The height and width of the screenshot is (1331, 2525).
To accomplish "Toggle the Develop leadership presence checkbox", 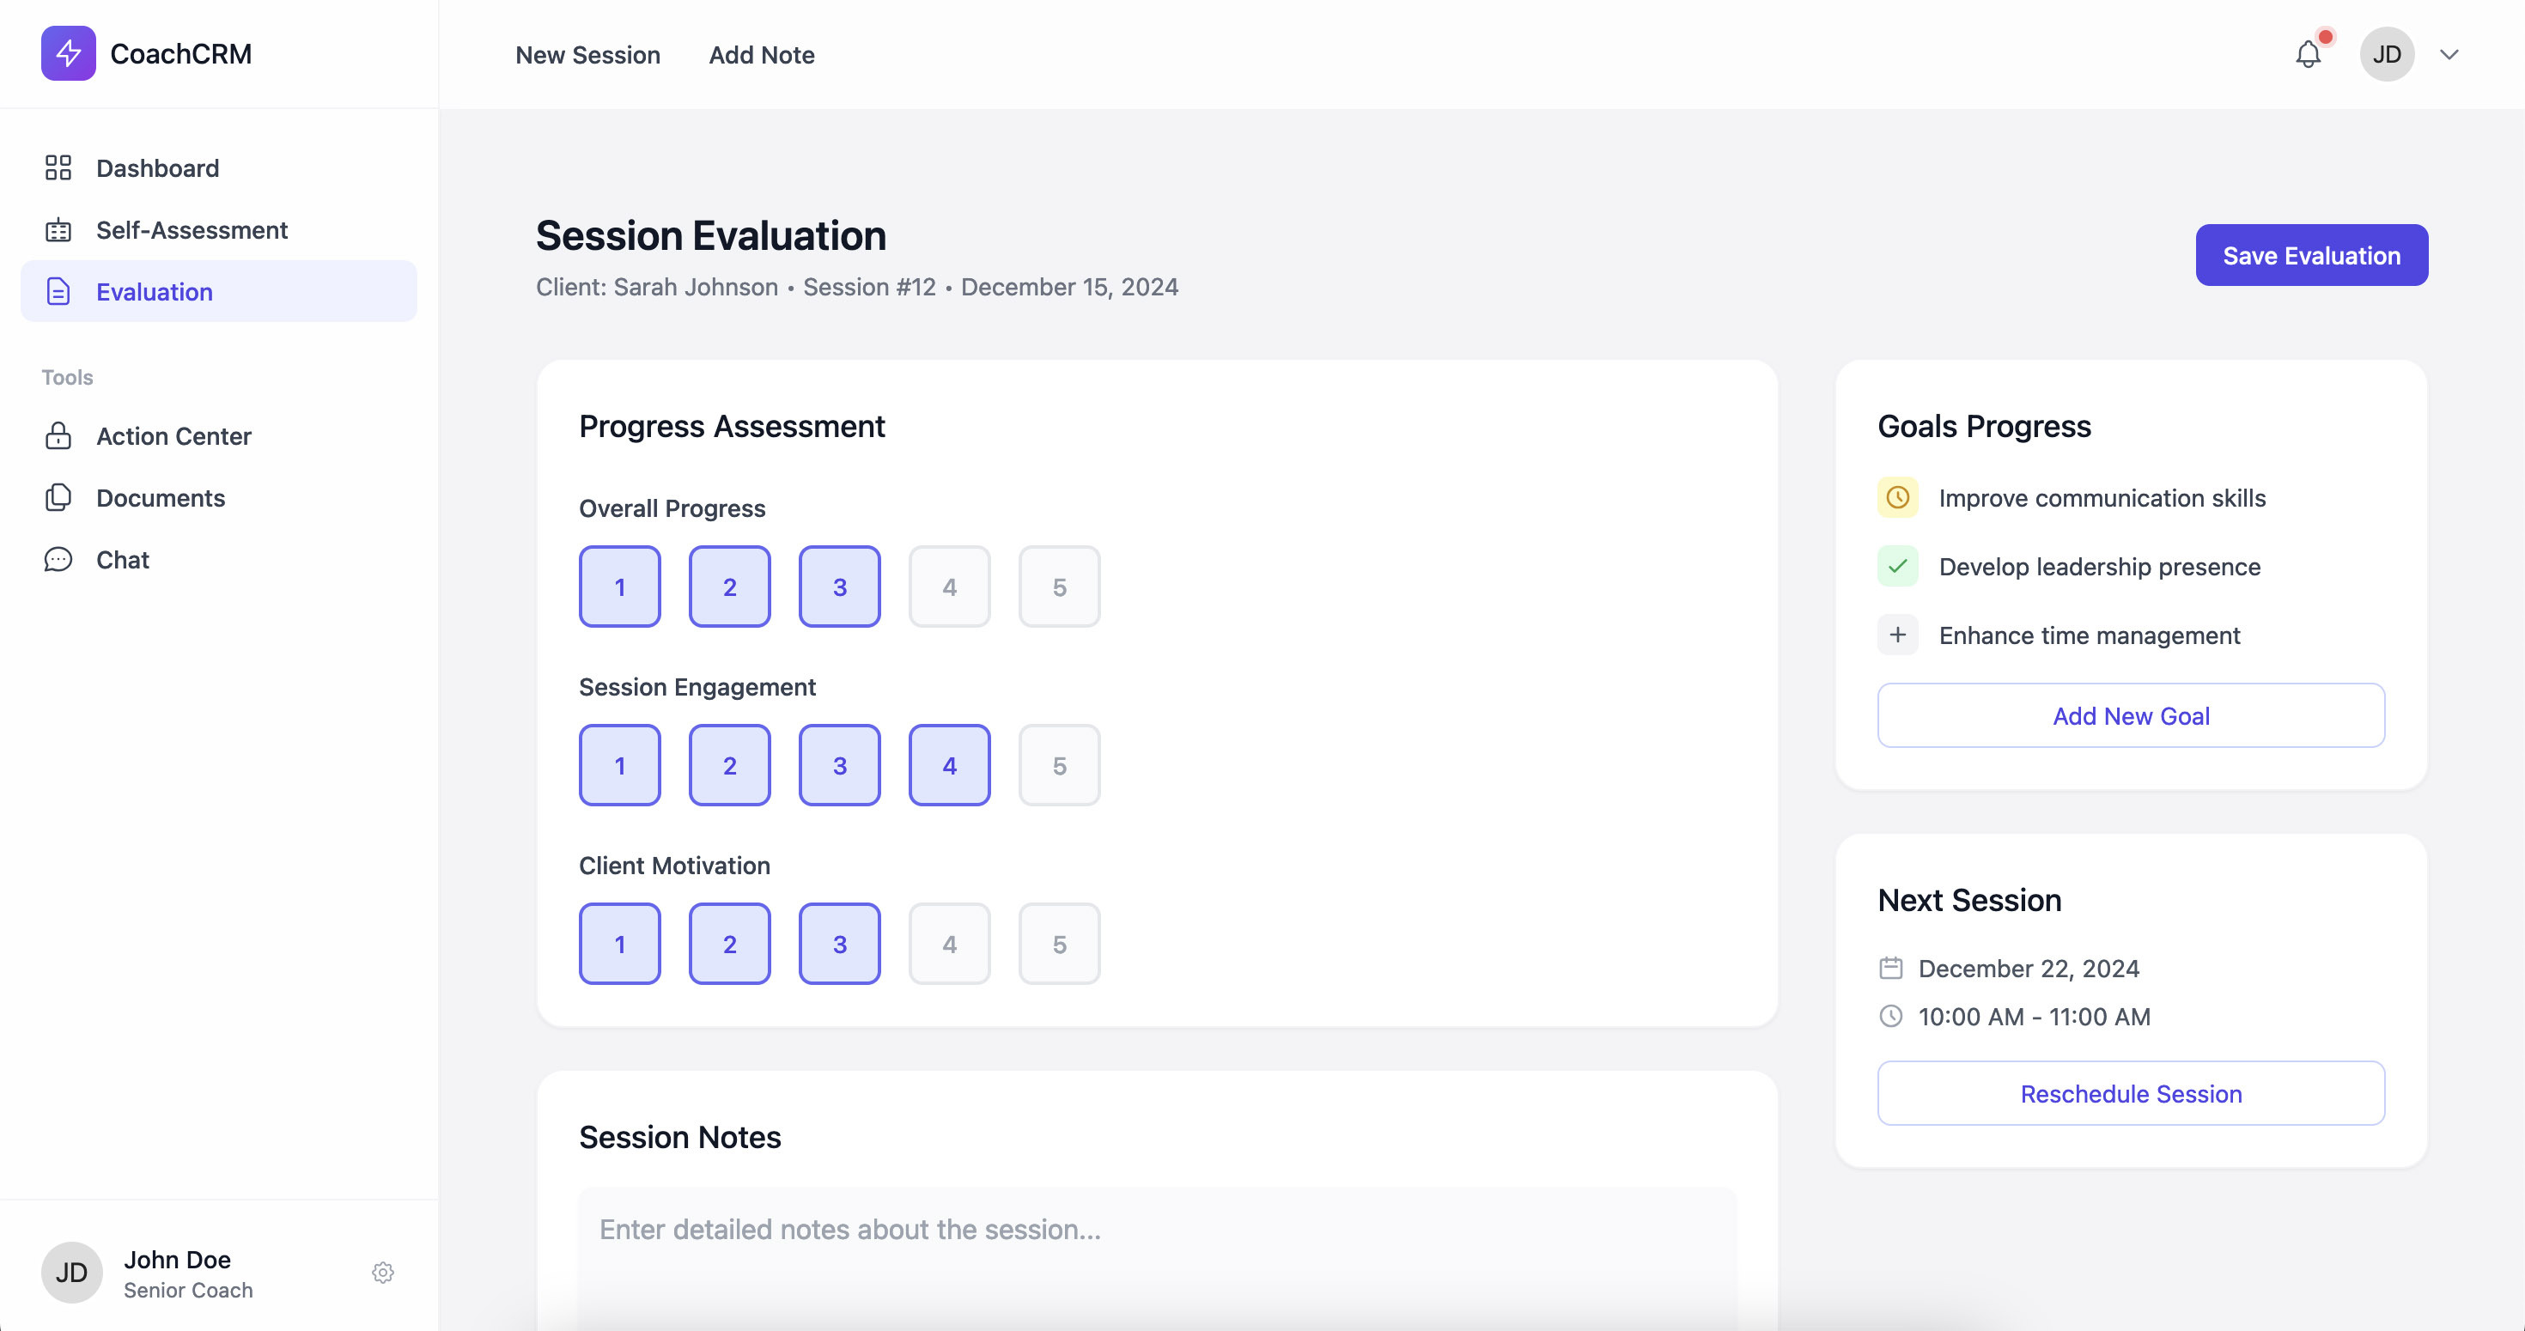I will (1899, 566).
